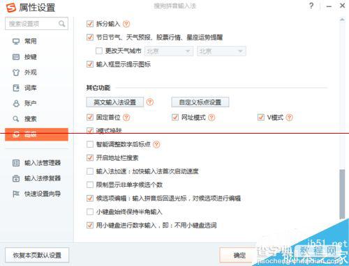Uncheck 固定首位 checkbox

coord(90,118)
